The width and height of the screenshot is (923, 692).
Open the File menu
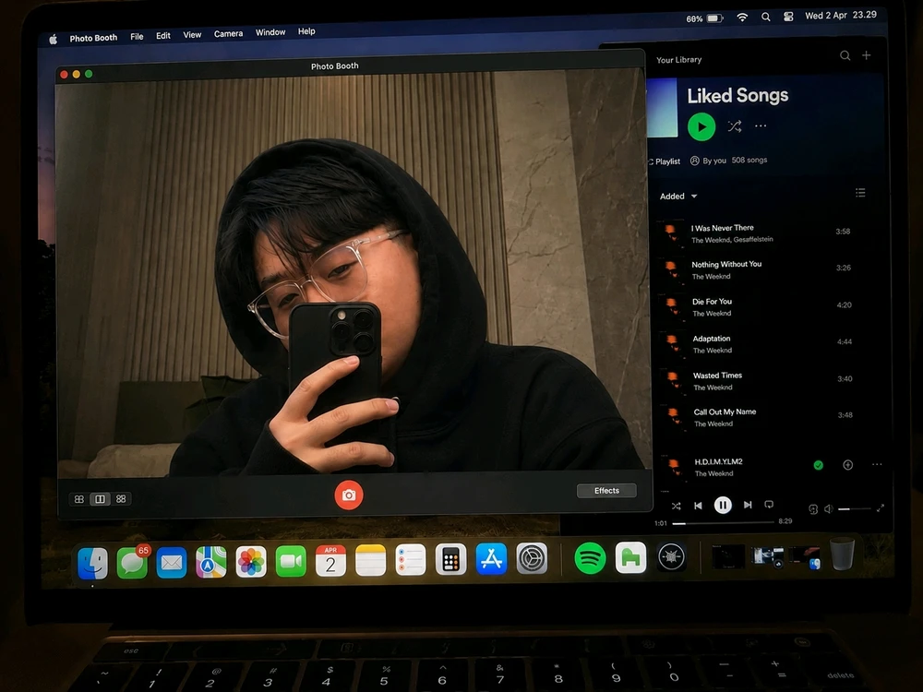coord(137,37)
